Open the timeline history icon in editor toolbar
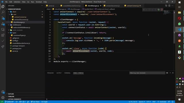This screenshot has height=103, width=184. pyautogui.click(x=166, y=6)
